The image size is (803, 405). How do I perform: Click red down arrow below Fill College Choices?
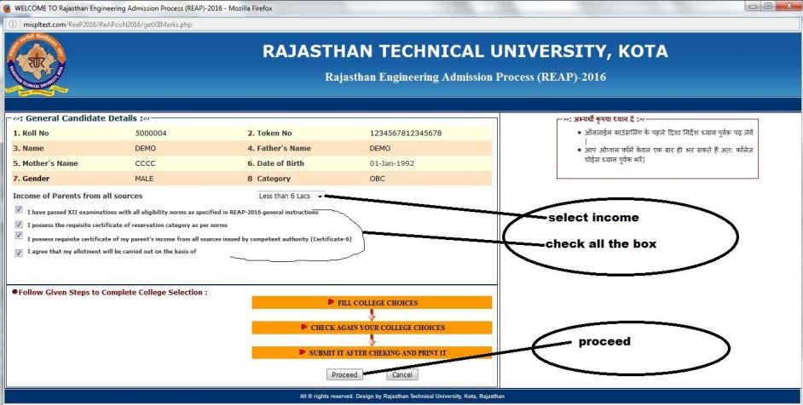pos(372,315)
